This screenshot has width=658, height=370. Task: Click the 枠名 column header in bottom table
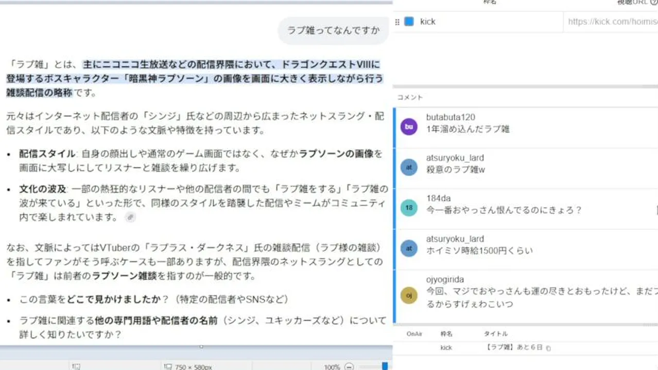(x=446, y=334)
